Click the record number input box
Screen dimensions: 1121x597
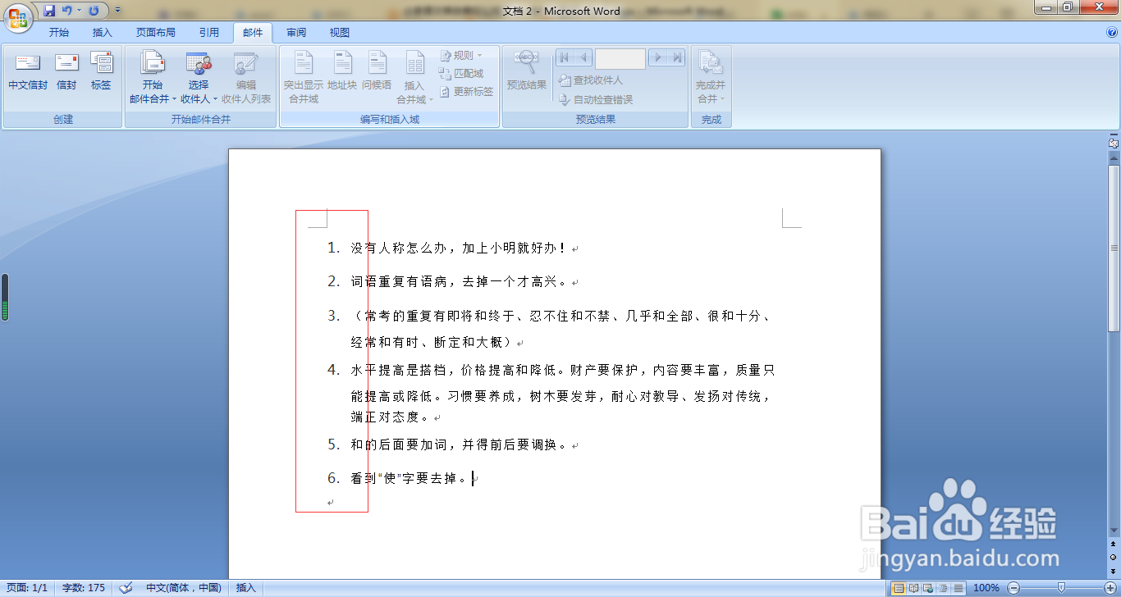[620, 58]
